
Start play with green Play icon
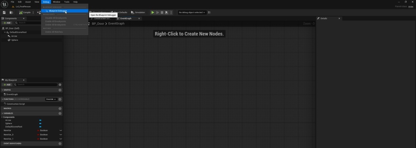coord(153,12)
